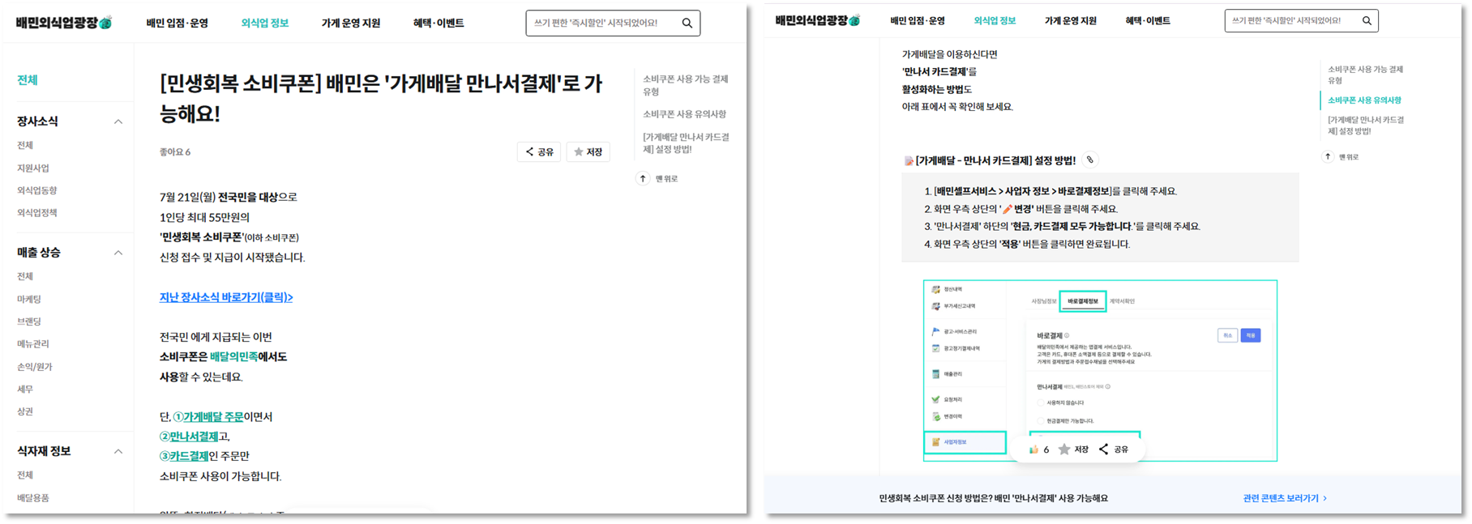Select 배달용품 in the sidebar
The image size is (1472, 524).
(33, 497)
